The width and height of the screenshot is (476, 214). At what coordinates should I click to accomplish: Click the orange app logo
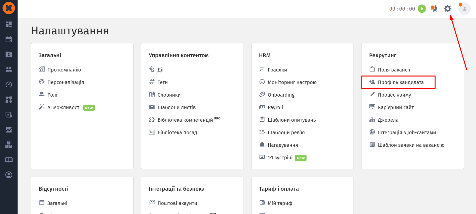(9, 8)
